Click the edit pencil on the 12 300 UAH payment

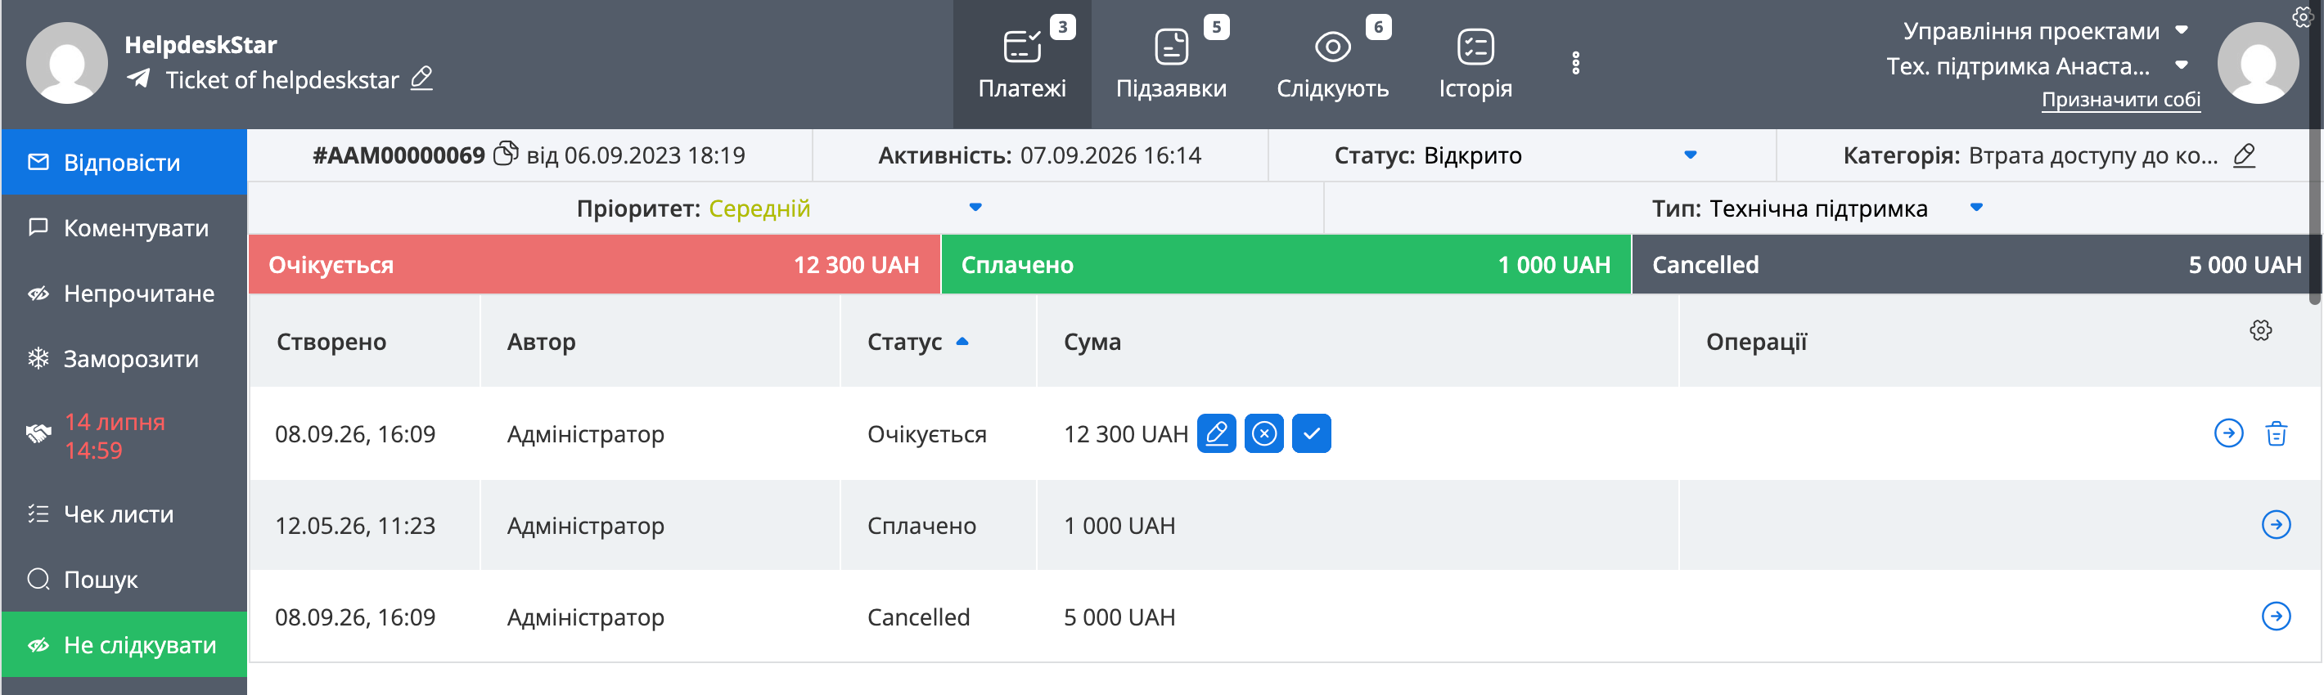click(1216, 433)
